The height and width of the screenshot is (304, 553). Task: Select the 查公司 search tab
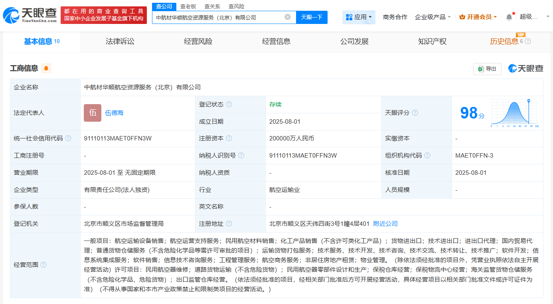pos(164,6)
